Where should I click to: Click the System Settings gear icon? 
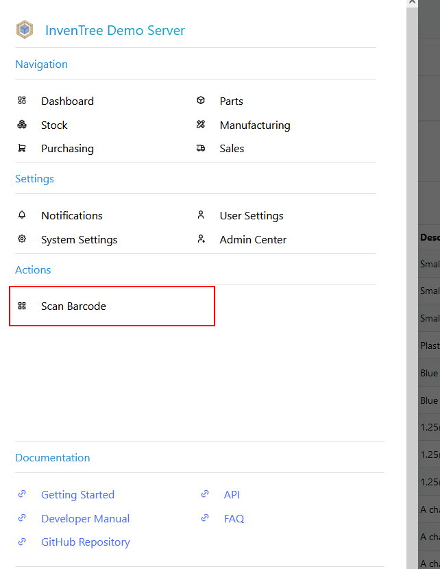click(x=22, y=239)
